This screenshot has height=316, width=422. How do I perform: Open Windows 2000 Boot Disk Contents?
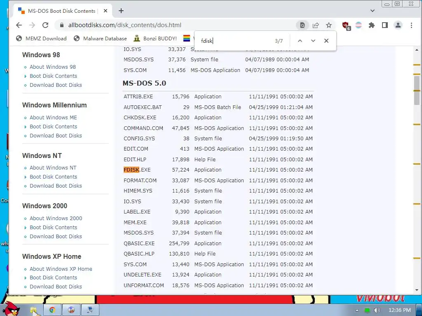[x=53, y=227]
